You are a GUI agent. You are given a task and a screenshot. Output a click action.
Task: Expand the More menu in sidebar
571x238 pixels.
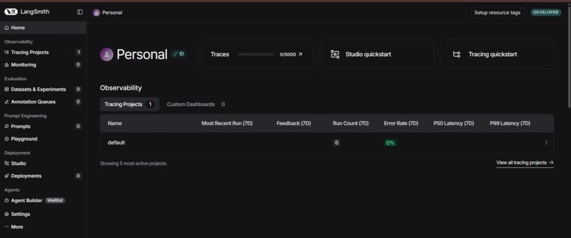pos(17,227)
